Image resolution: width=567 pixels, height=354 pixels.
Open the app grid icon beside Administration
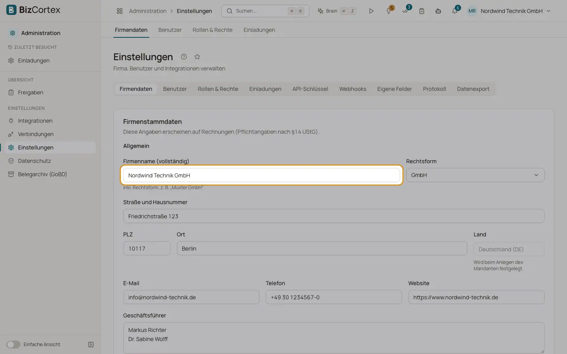[120, 11]
